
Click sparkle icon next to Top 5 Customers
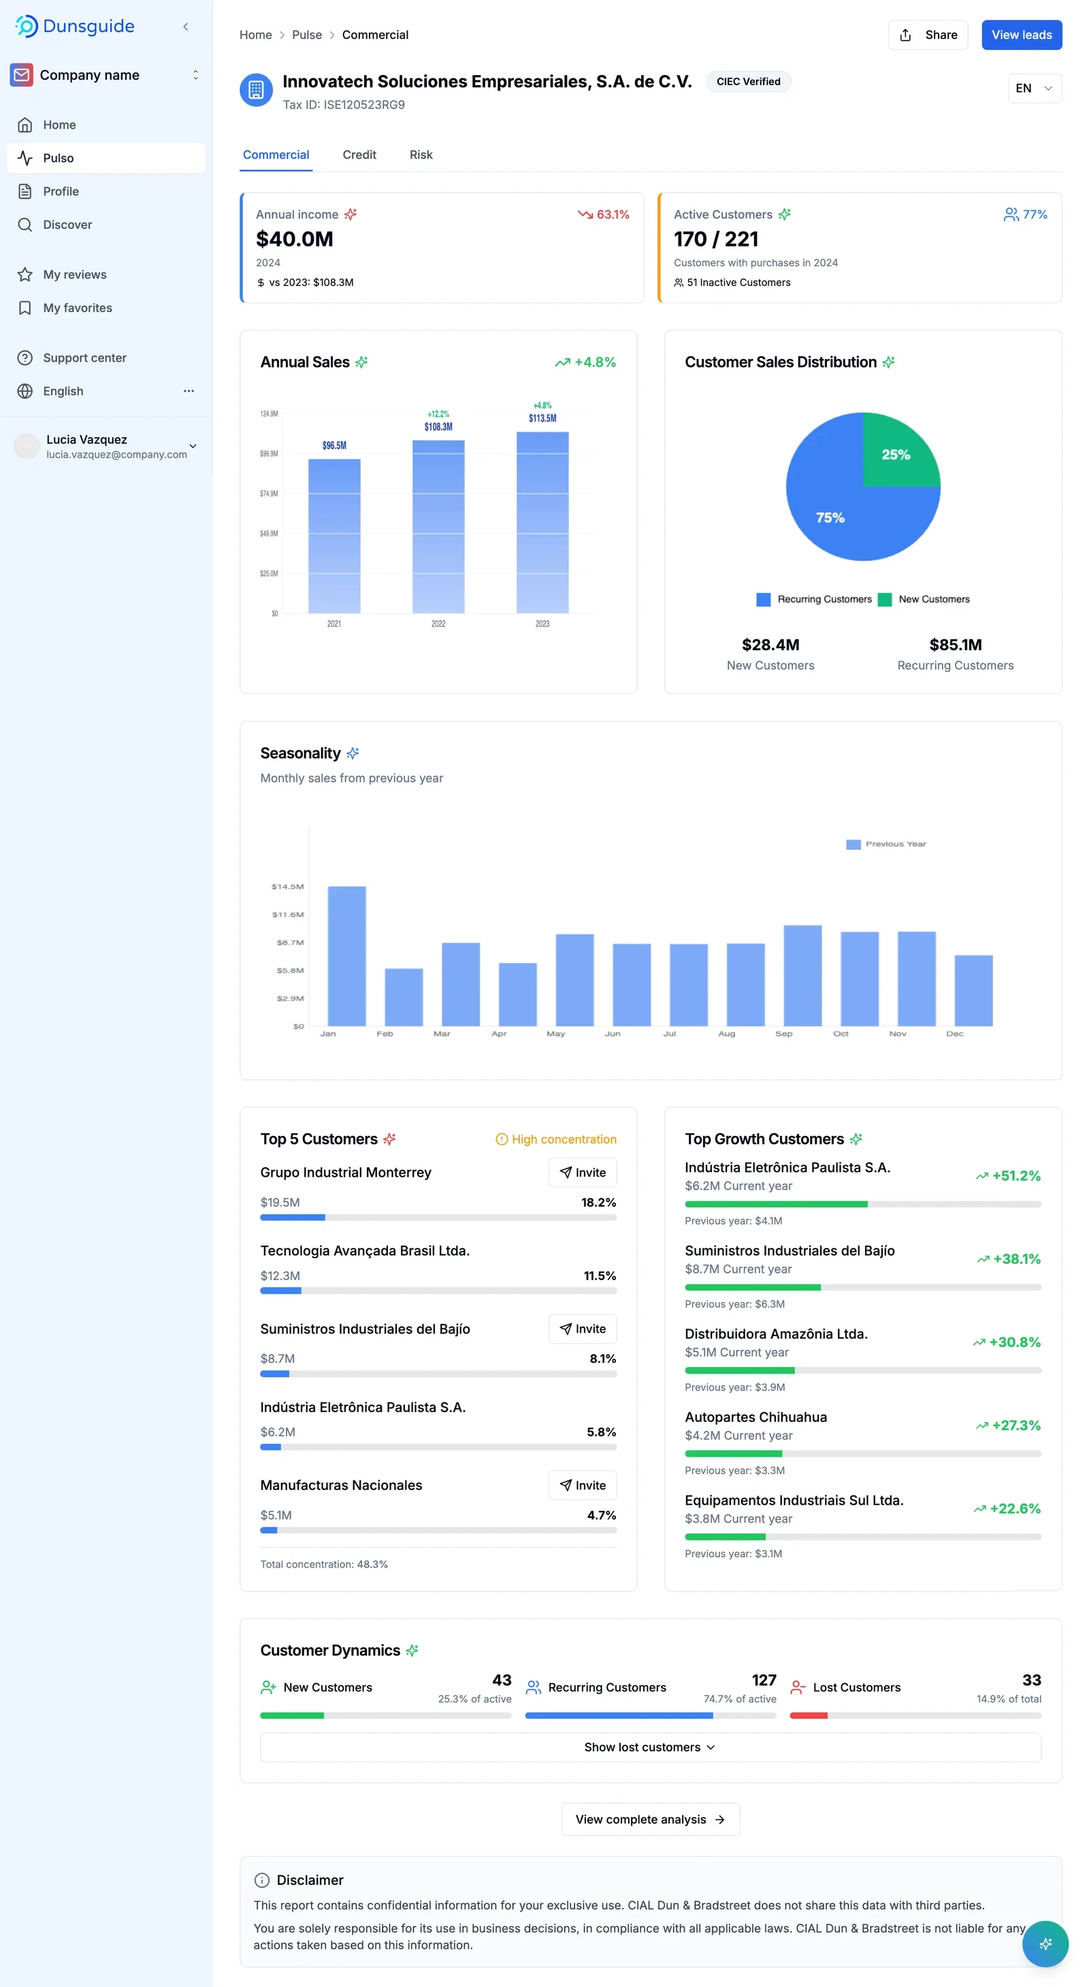[x=389, y=1139]
